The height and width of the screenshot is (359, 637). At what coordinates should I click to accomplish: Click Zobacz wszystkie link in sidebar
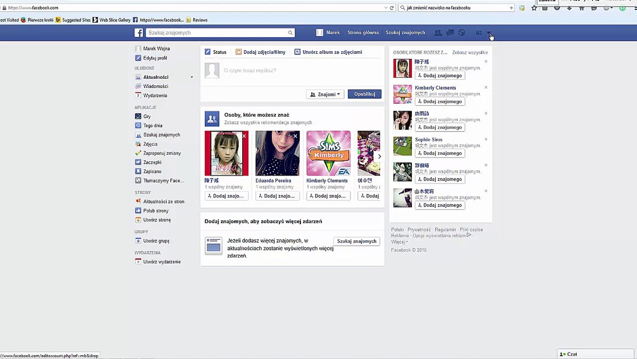(x=470, y=52)
